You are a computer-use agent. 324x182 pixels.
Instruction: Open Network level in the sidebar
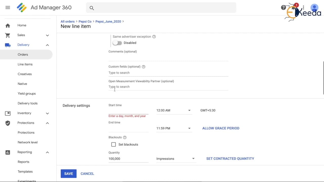28,142
